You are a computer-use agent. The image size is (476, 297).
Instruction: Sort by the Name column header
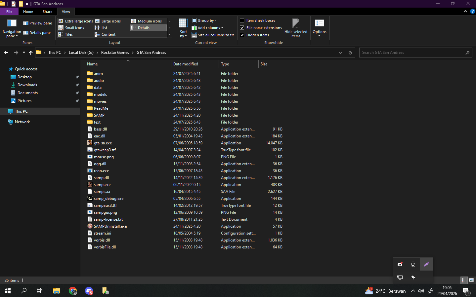[x=128, y=64]
